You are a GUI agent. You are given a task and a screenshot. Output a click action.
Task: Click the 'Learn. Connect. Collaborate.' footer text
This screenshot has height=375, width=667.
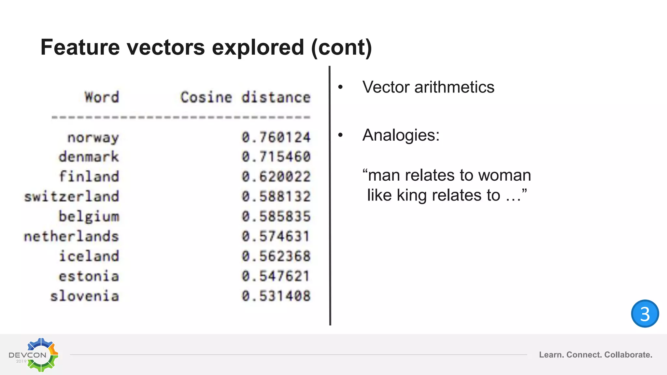[x=596, y=355]
